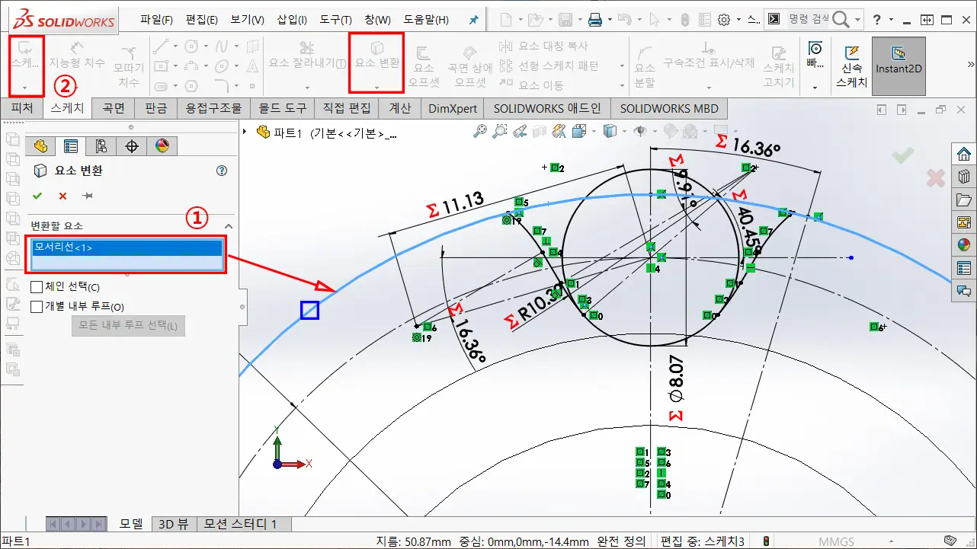Cancel Convert Entities with red X

pyautogui.click(x=62, y=196)
